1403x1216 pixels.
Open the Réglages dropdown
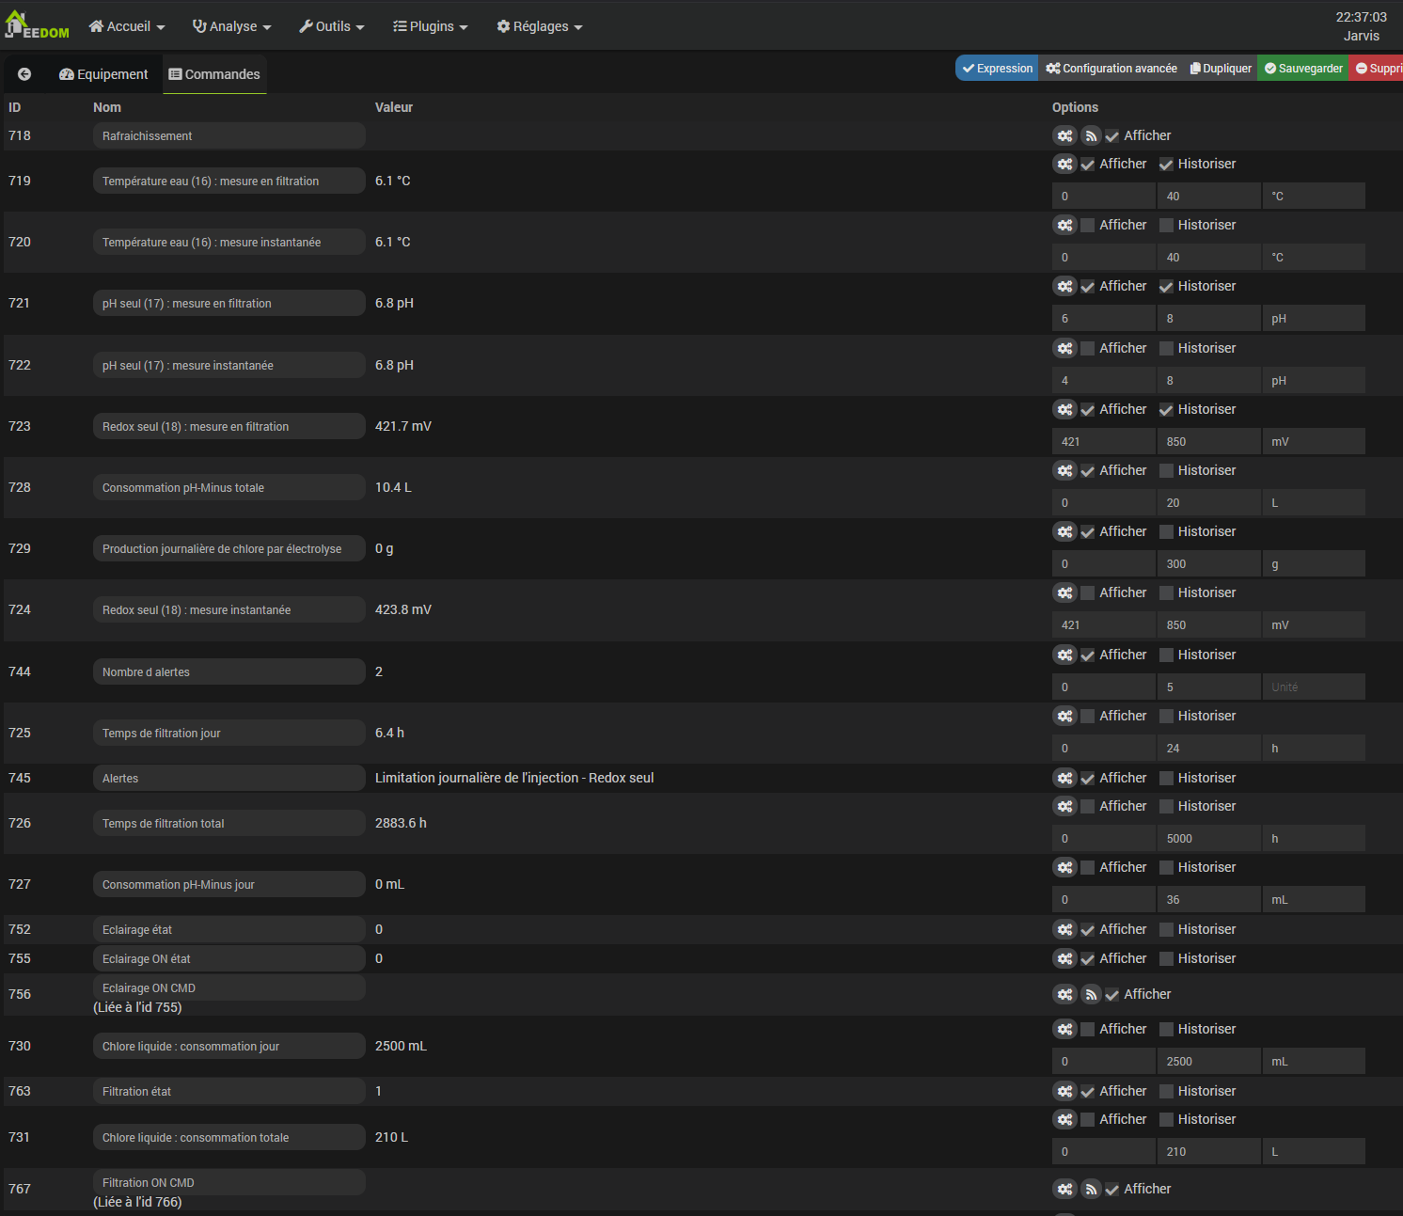[x=540, y=26]
